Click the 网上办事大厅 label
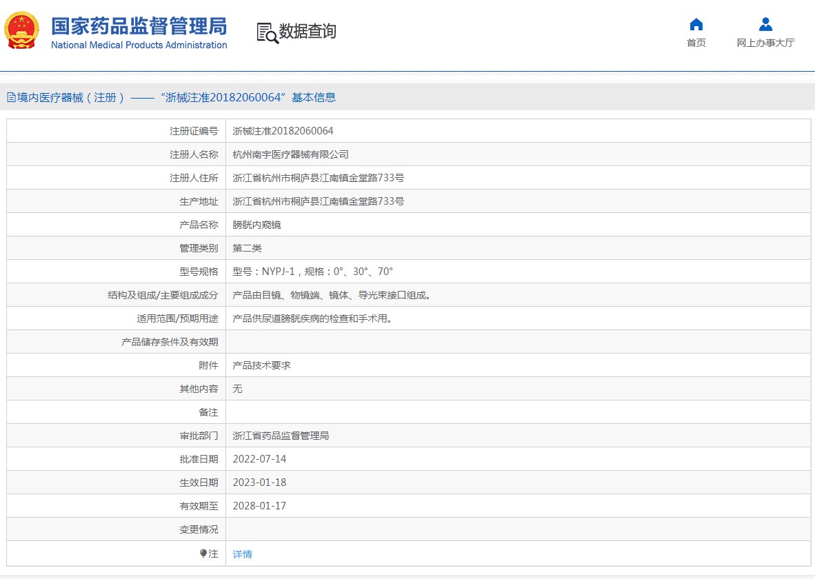Image resolution: width=815 pixels, height=579 pixels. [765, 43]
